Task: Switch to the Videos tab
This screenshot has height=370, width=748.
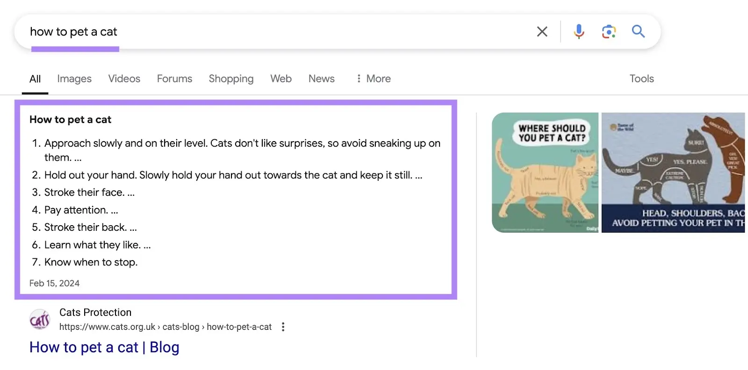Action: point(124,78)
